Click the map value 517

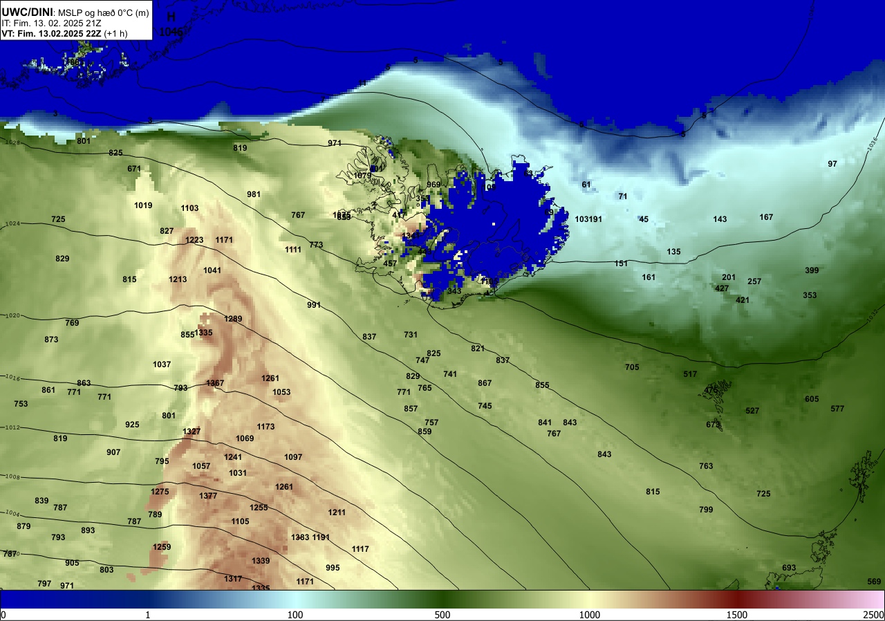690,374
